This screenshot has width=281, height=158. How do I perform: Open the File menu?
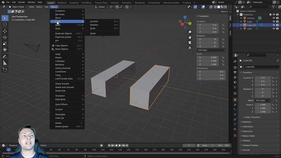tap(8, 2)
